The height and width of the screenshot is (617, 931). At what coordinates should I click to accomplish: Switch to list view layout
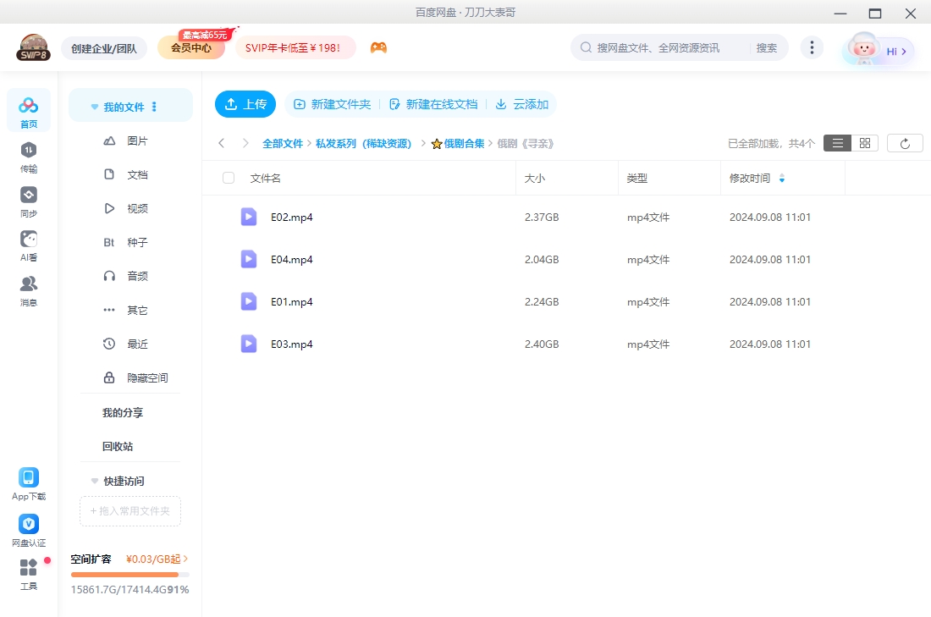click(x=837, y=142)
